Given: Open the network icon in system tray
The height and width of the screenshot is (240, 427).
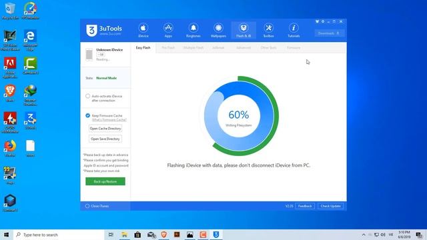Looking at the screenshot, I should tap(376, 235).
